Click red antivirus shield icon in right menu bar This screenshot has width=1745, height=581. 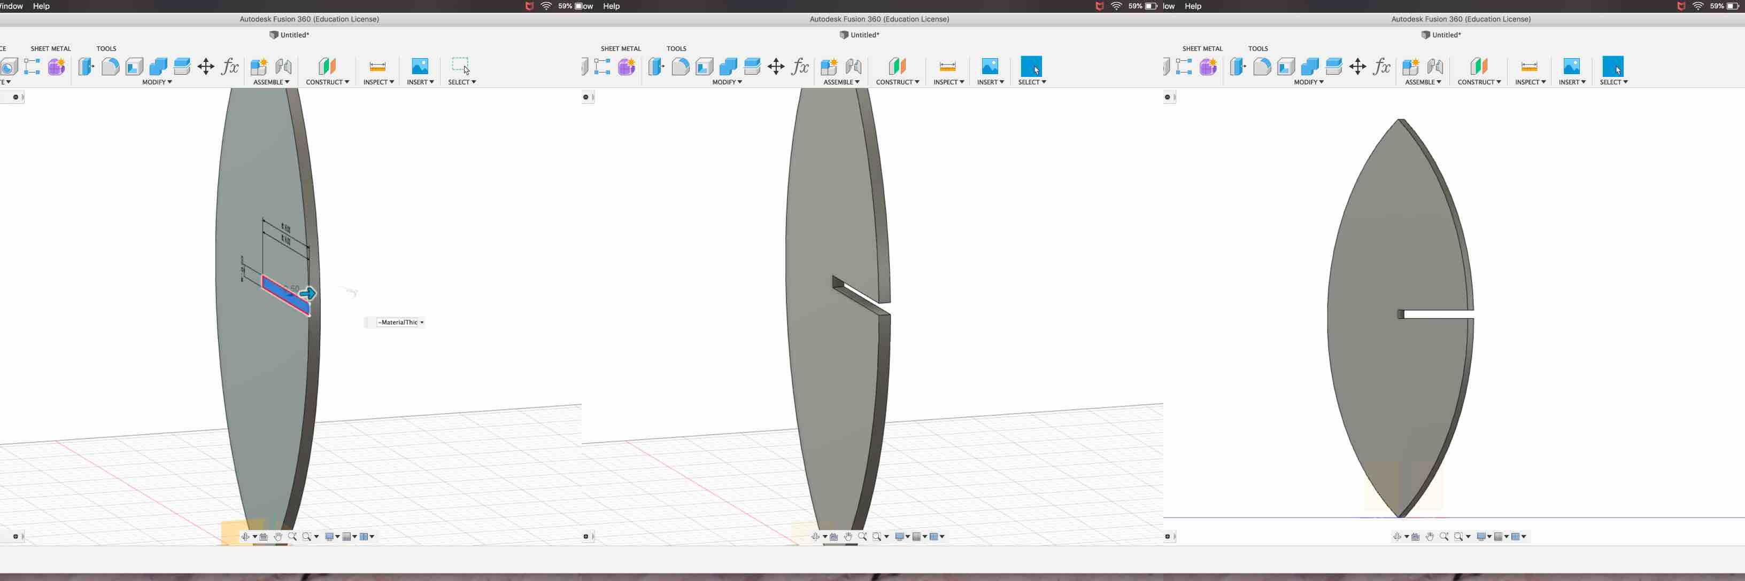[x=1681, y=6]
